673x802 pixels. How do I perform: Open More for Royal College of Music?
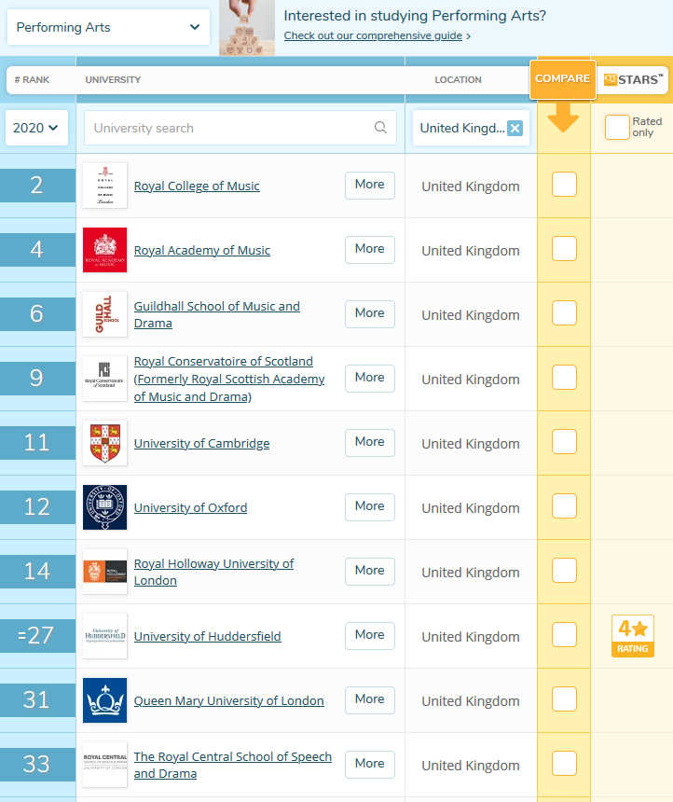click(x=370, y=185)
